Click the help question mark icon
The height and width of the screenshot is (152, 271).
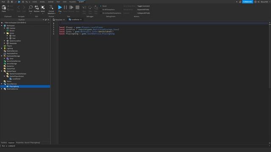[255, 2]
